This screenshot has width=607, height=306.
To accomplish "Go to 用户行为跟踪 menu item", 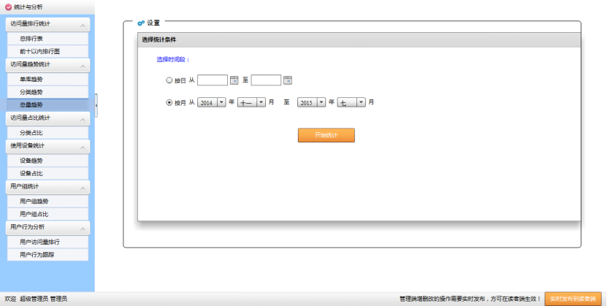I will [x=37, y=255].
